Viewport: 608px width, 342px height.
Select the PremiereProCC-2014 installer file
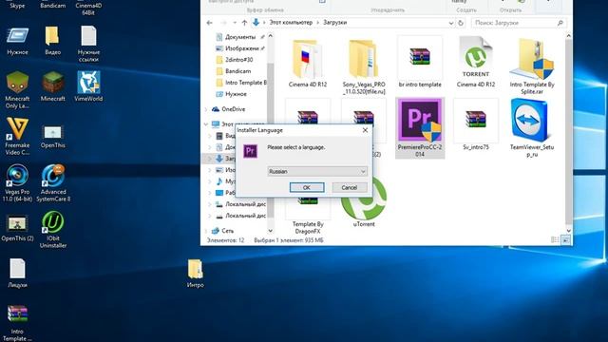tap(420, 128)
